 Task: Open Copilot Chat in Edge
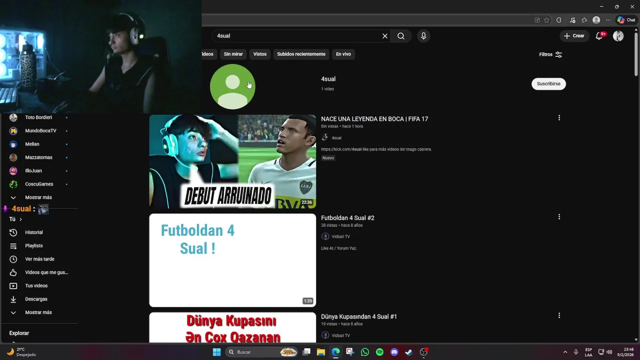[x=626, y=20]
